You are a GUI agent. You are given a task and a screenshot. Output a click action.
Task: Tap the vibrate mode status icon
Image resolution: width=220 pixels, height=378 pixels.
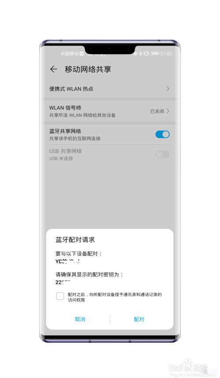coord(146,53)
